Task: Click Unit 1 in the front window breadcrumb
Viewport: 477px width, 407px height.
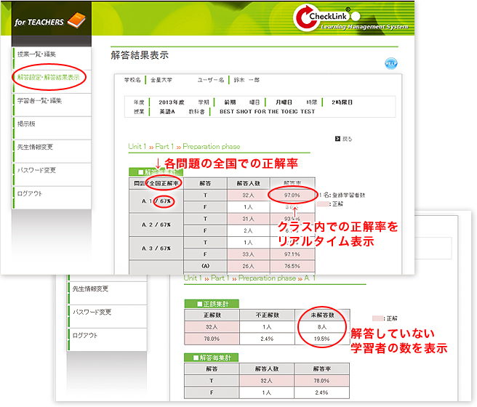Action: 137,147
